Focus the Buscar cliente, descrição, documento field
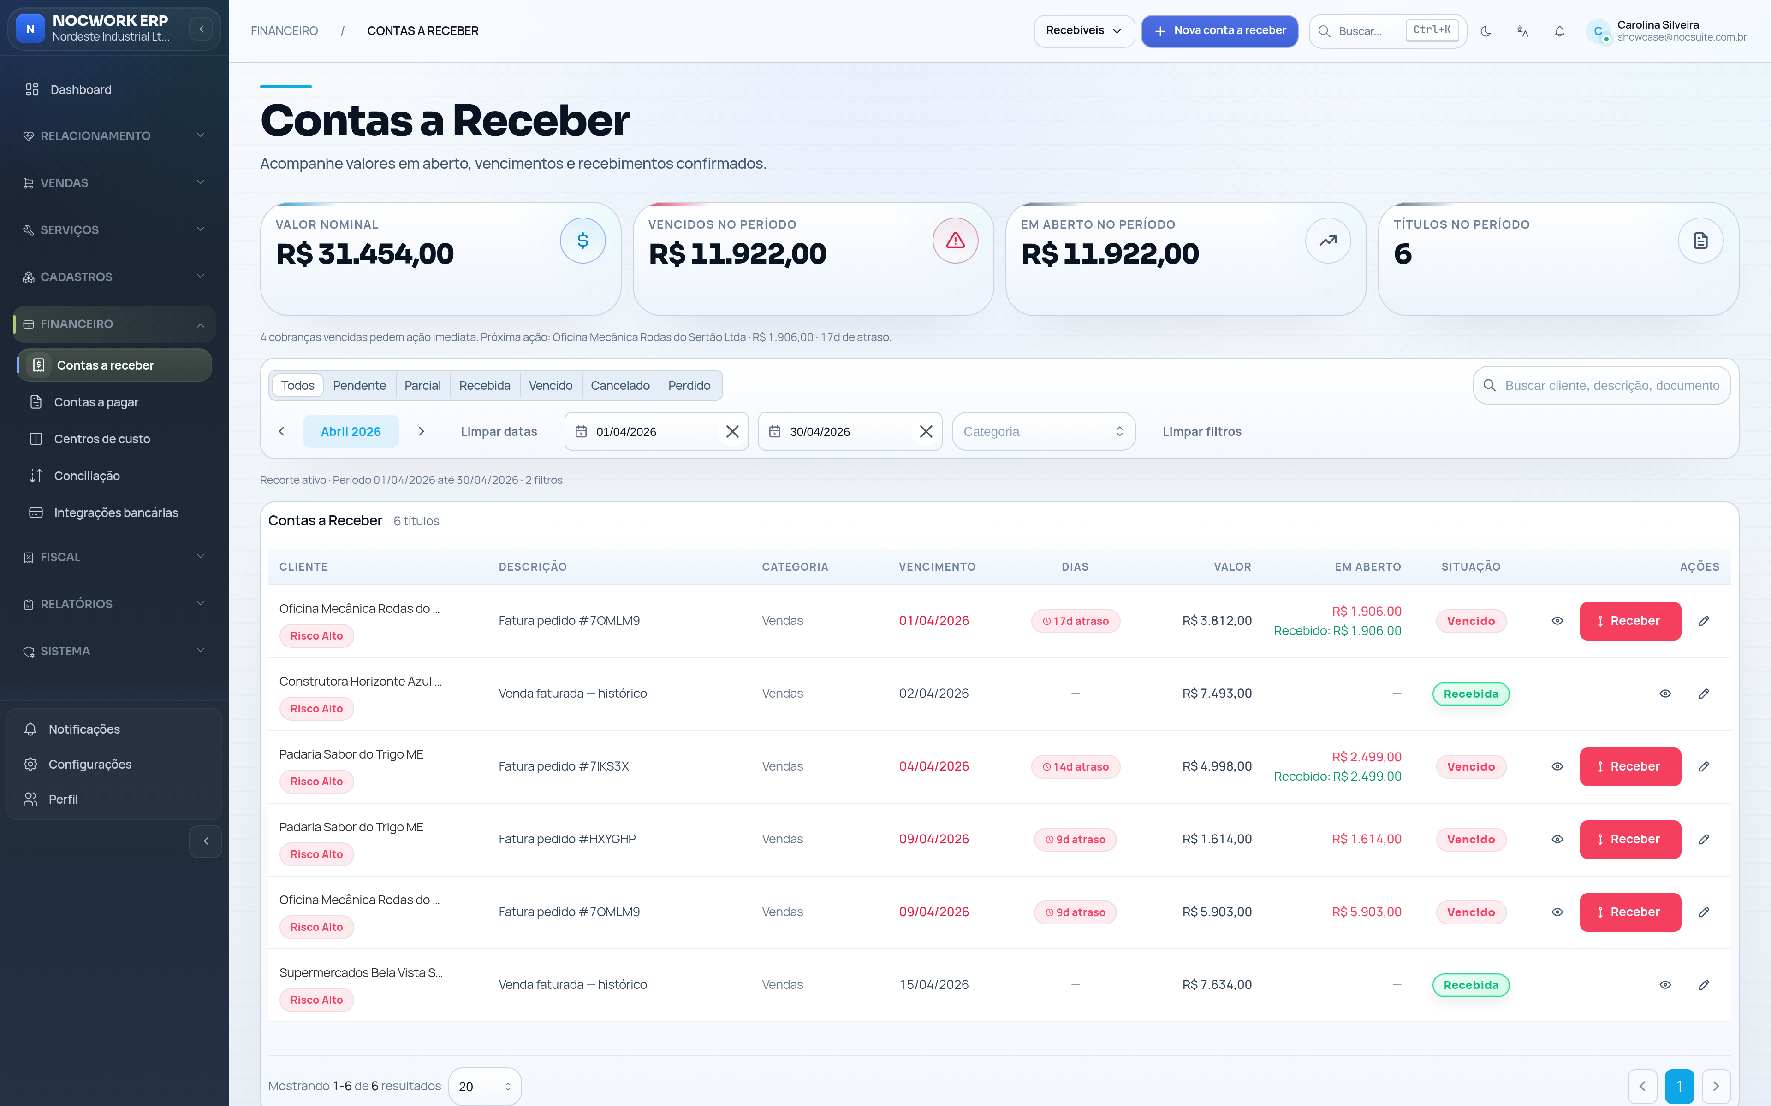Viewport: 1771px width, 1106px height. 1601,386
